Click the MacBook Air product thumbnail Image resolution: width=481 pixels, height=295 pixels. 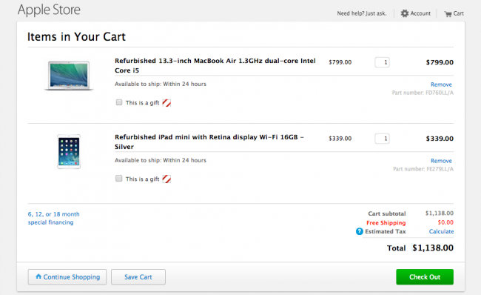point(69,76)
